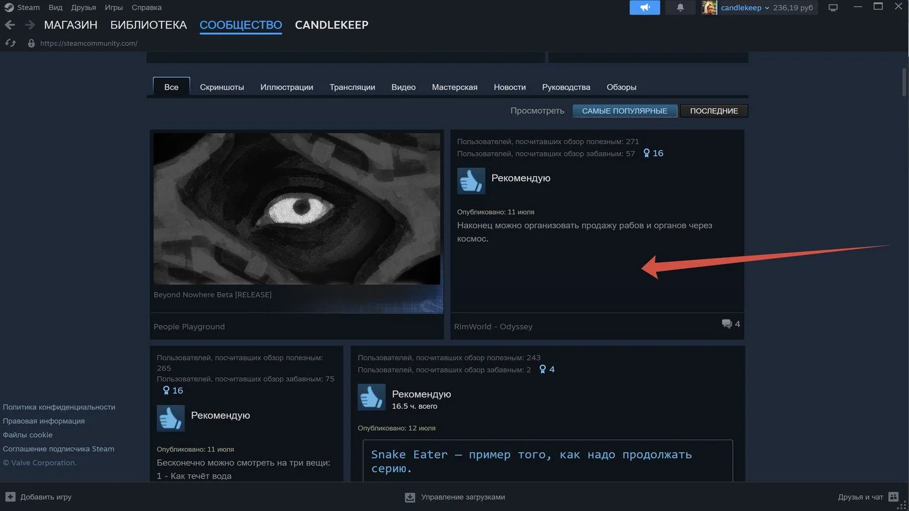Open the Snake Eater review text box

548,461
